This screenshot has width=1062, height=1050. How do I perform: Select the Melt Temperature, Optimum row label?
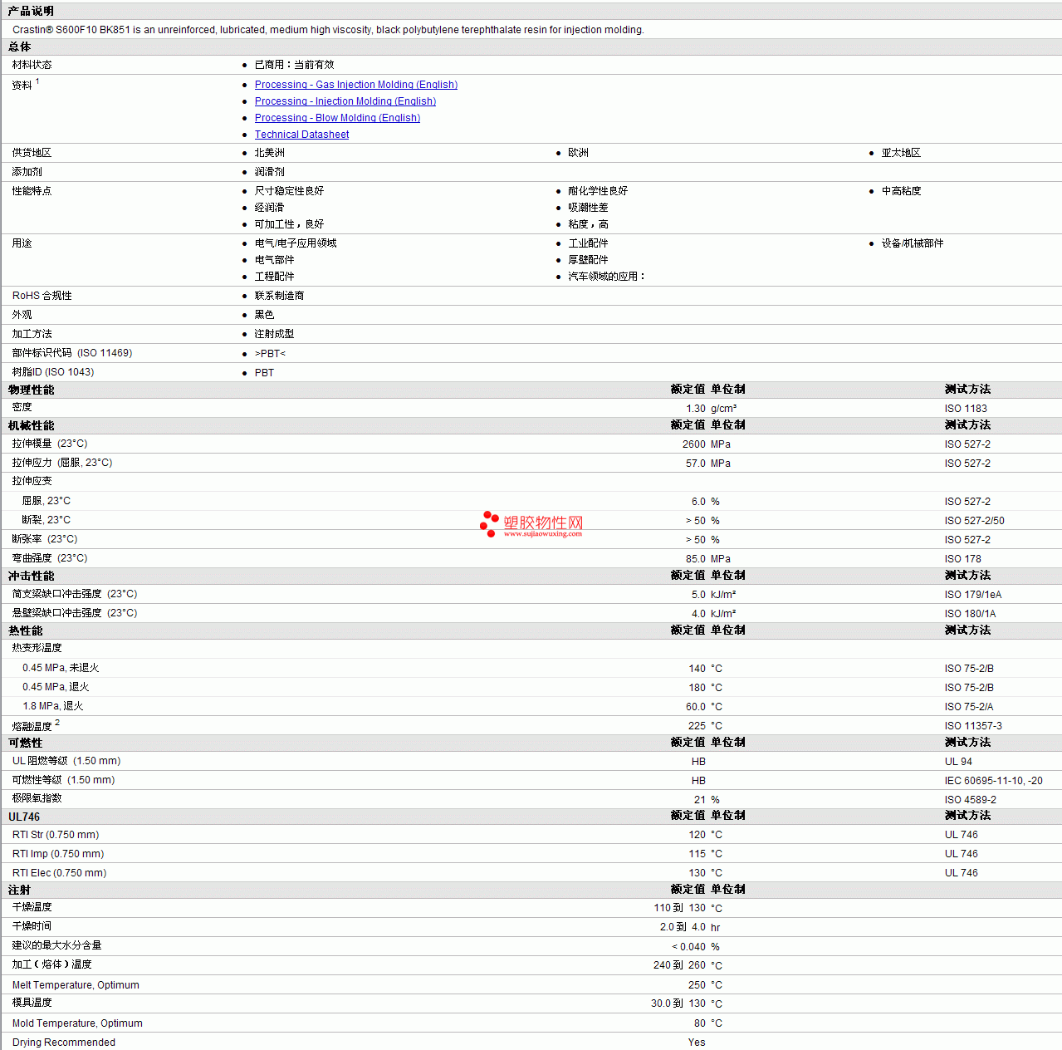coord(76,985)
